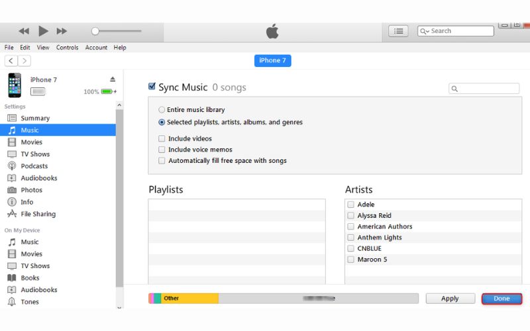Click the fast-forward next track button
The width and height of the screenshot is (530, 331).
coord(62,31)
